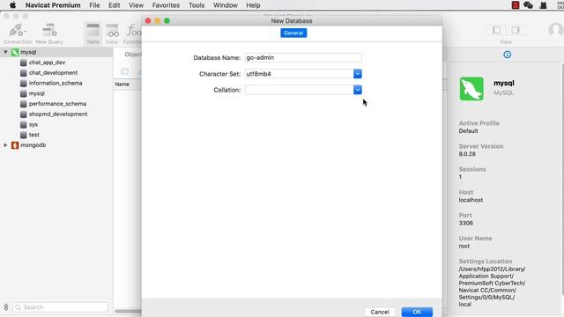Click the Port value 3306

pyautogui.click(x=466, y=223)
